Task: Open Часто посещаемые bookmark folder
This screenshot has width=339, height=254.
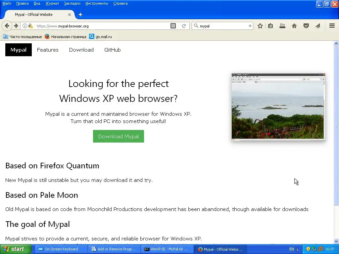Action: [23, 36]
